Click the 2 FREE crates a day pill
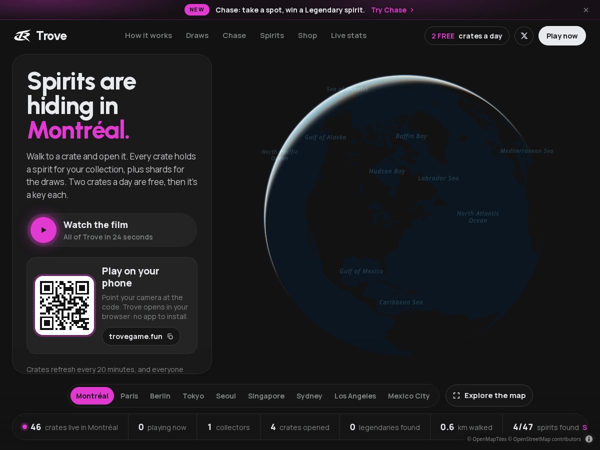Image resolution: width=600 pixels, height=450 pixels. 467,36
